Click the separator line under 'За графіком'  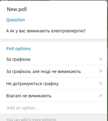click(57, 65)
